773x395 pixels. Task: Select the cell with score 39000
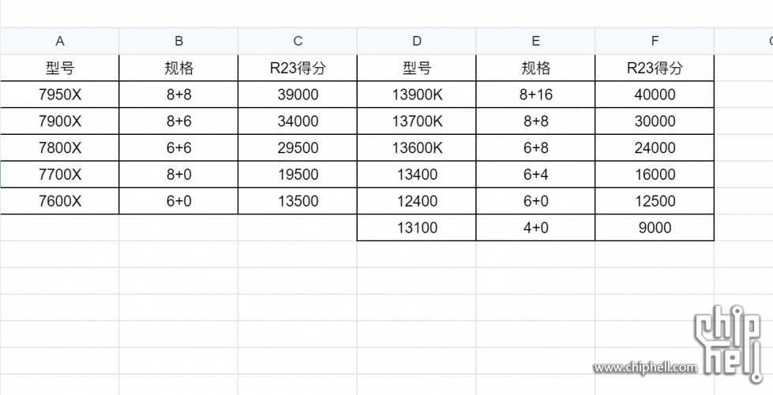coord(297,95)
